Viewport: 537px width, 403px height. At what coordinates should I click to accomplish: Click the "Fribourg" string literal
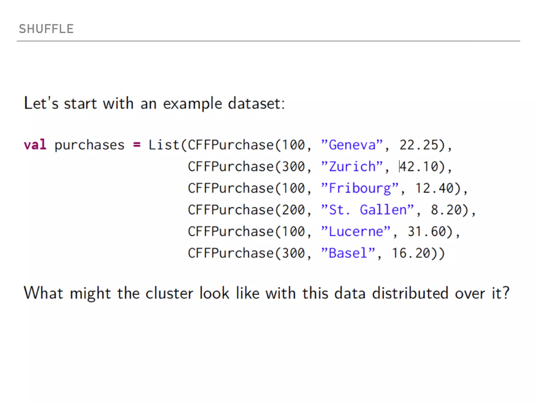click(360, 188)
